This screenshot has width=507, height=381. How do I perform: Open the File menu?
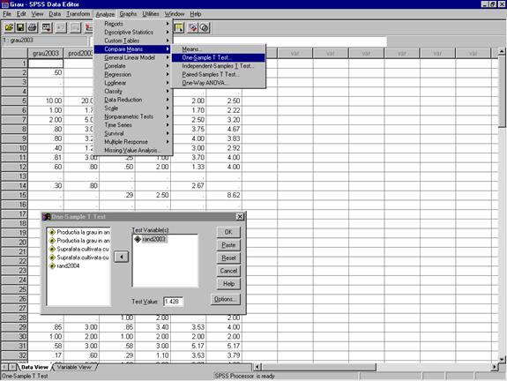click(x=7, y=14)
